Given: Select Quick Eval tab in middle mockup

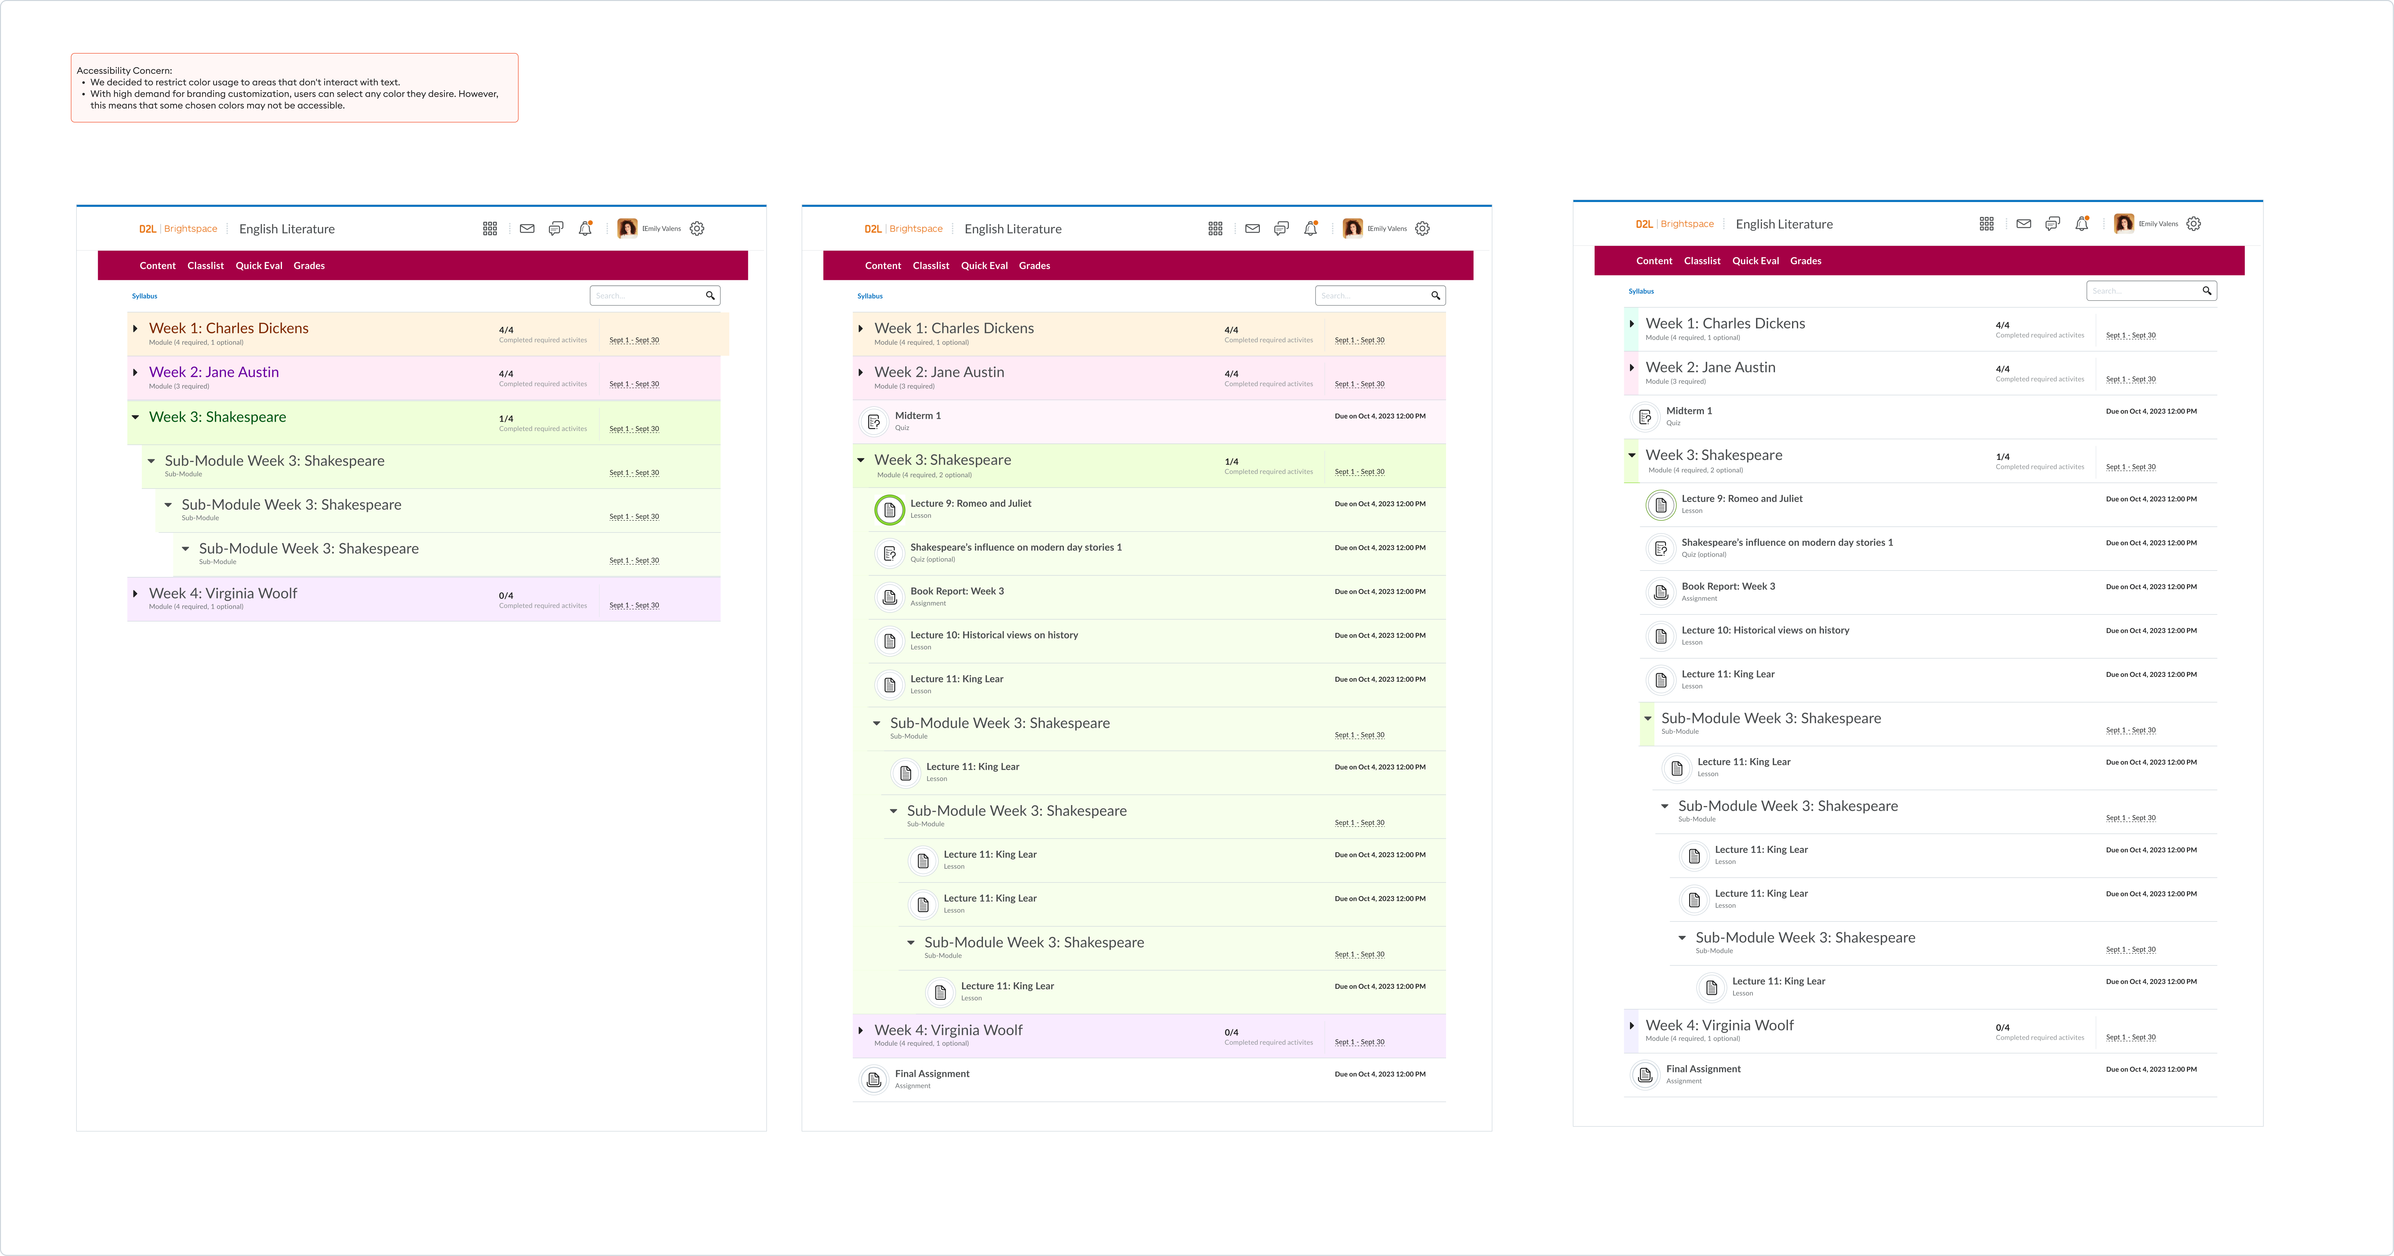Looking at the screenshot, I should (x=984, y=266).
